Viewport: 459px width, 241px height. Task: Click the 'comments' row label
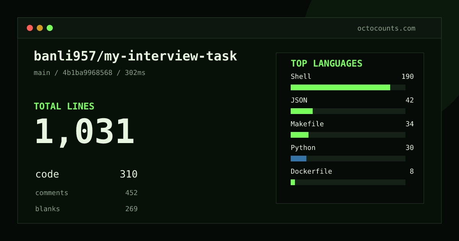tap(52, 193)
